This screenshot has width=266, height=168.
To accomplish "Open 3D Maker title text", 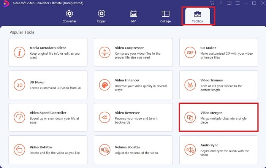I will tap(37, 82).
